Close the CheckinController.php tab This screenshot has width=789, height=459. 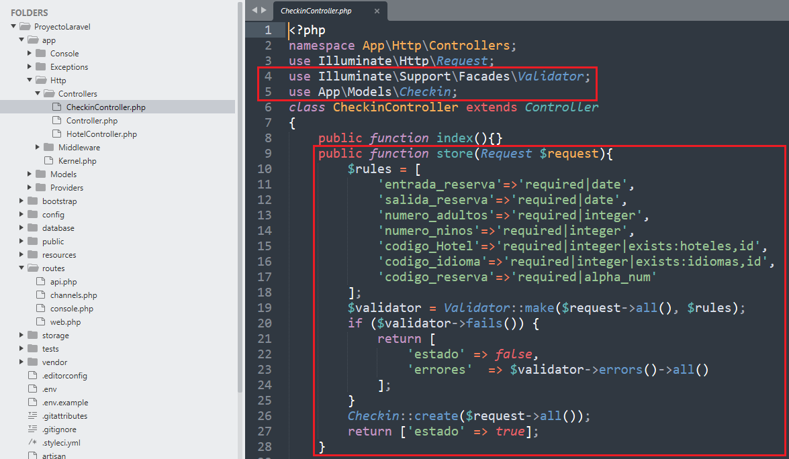377,11
